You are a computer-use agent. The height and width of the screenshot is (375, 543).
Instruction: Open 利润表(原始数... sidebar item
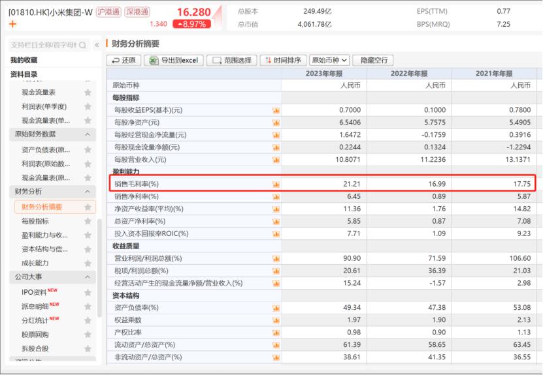coord(46,164)
